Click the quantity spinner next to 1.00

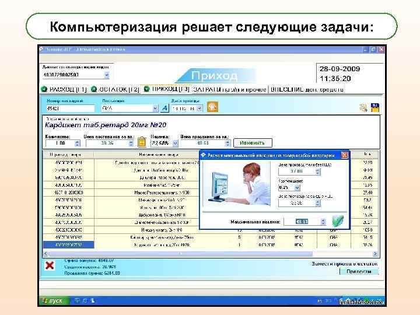[x=78, y=143]
